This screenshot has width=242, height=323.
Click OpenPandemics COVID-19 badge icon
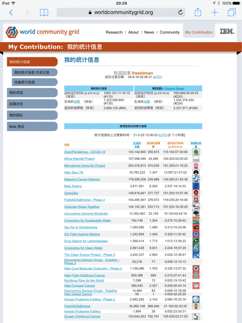click(196, 152)
